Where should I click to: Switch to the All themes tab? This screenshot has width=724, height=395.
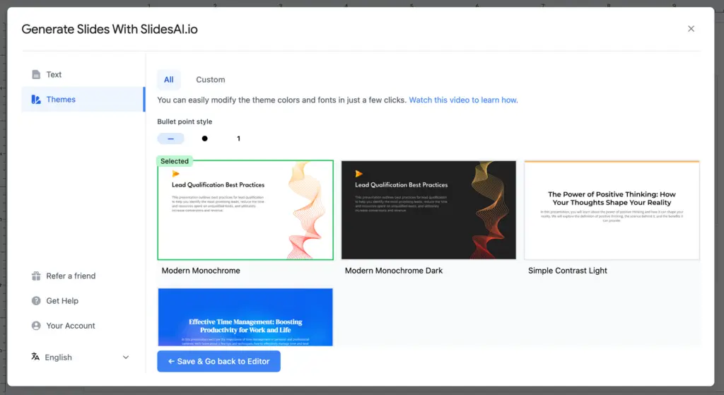169,80
